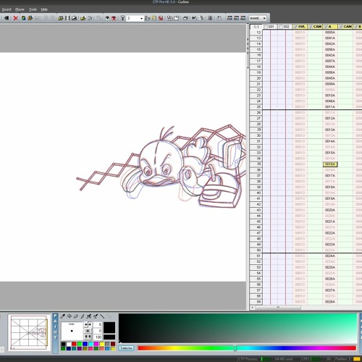
Task: Toggle the OVL layer checkbox
Action: coord(295,27)
